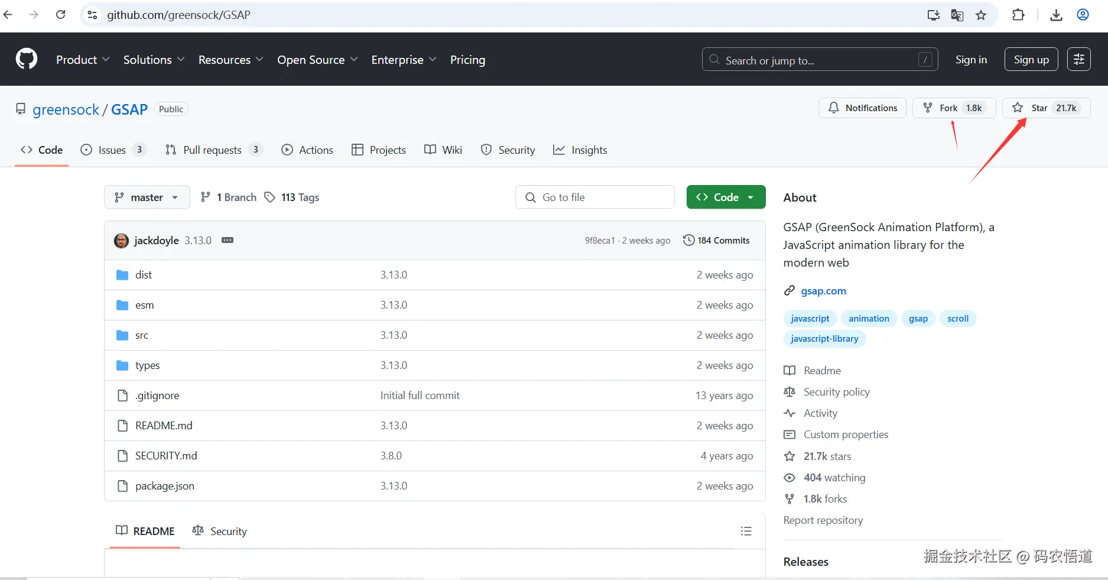Expand the Open Source menu

pyautogui.click(x=317, y=60)
